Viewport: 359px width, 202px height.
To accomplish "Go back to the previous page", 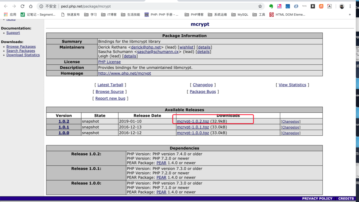I will click(x=6, y=6).
